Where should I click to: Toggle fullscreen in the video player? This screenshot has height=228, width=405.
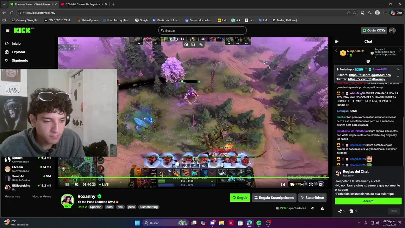[x=311, y=184]
